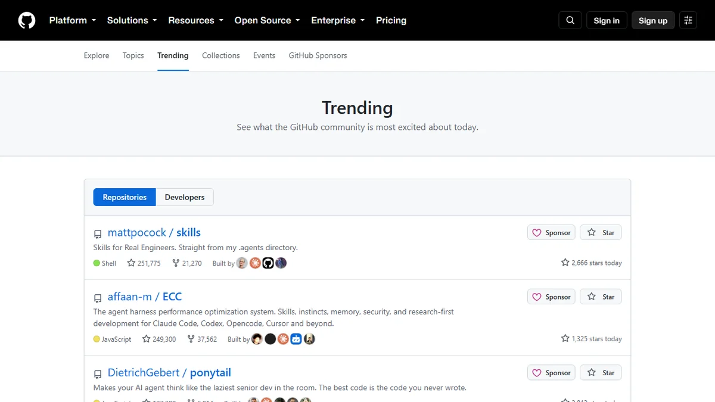Click last contributor avatar in ECC row

pos(309,339)
